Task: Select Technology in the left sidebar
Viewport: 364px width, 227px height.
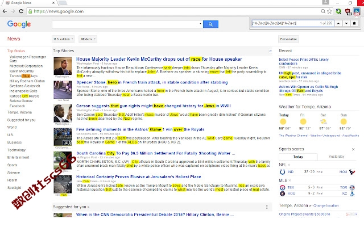Action: (16, 150)
